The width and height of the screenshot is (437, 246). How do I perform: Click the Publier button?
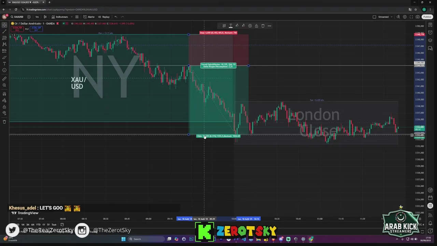pos(427,17)
